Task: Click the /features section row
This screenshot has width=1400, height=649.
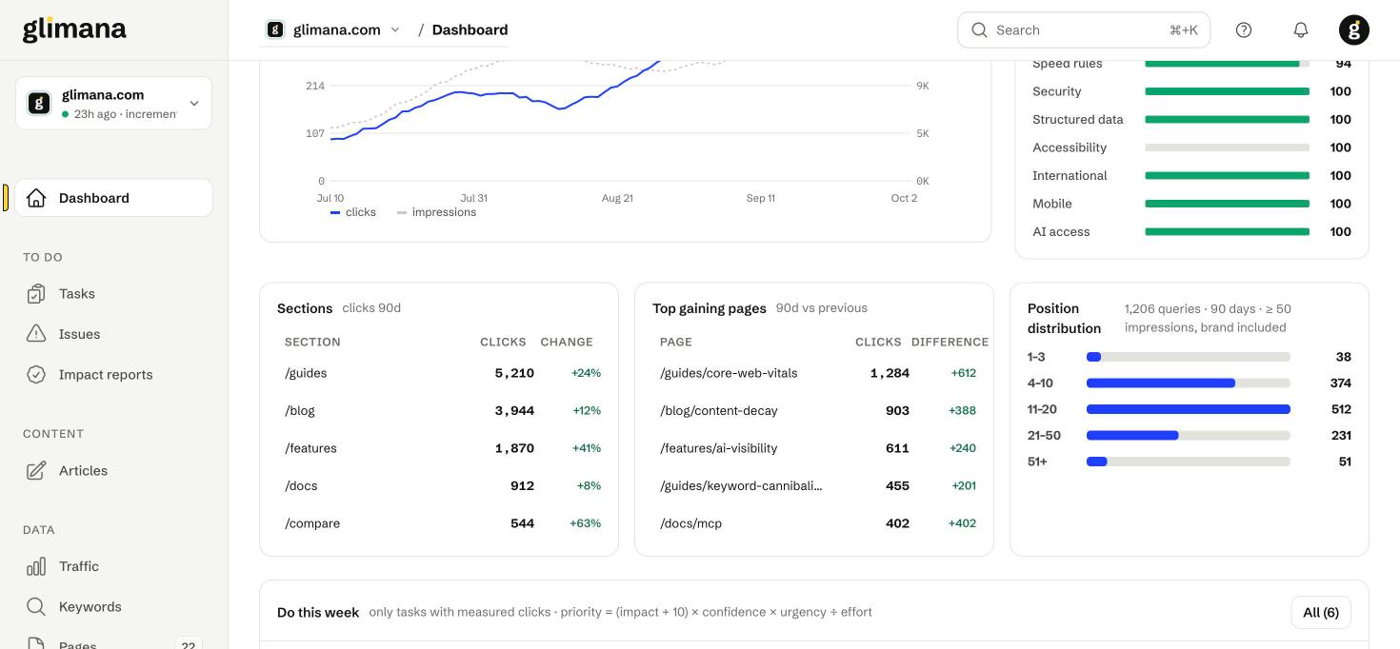Action: coord(439,448)
